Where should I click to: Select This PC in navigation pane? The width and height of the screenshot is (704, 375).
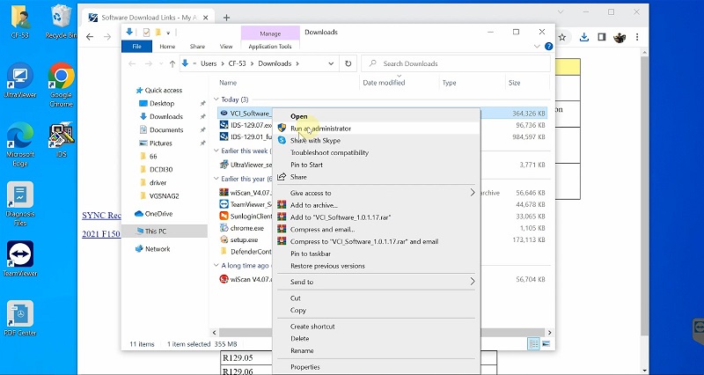point(158,231)
